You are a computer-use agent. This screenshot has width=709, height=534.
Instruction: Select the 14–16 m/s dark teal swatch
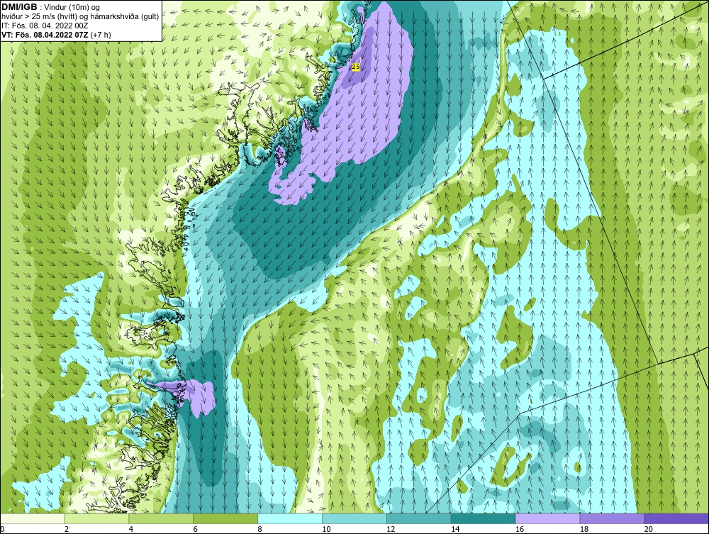[484, 518]
